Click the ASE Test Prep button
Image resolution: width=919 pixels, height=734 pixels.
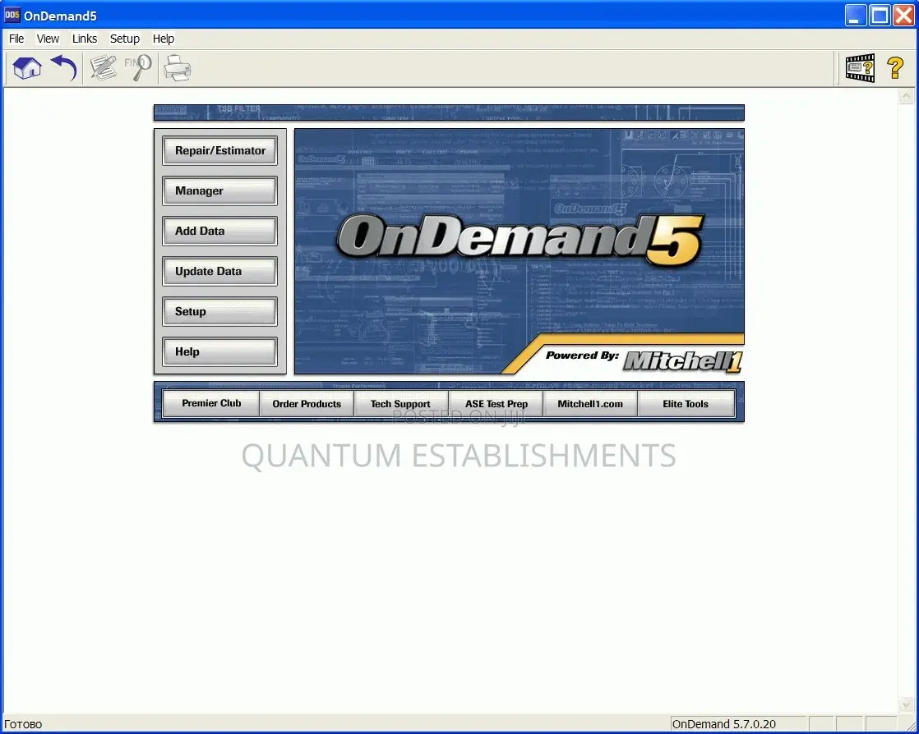[496, 403]
